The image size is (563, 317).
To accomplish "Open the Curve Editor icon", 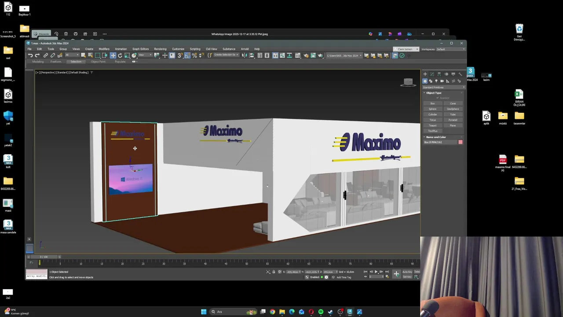I will pyautogui.click(x=282, y=55).
